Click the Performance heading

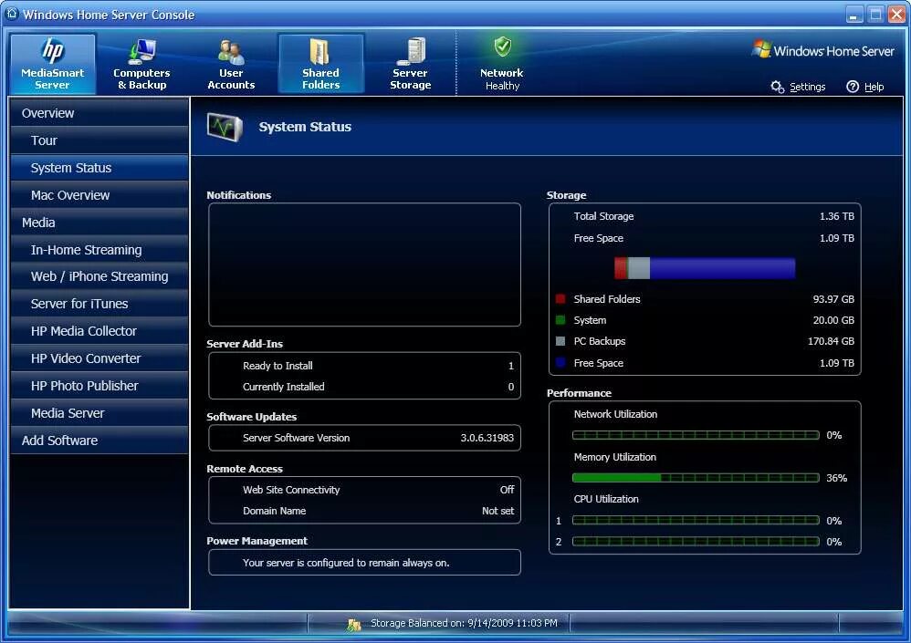[579, 393]
